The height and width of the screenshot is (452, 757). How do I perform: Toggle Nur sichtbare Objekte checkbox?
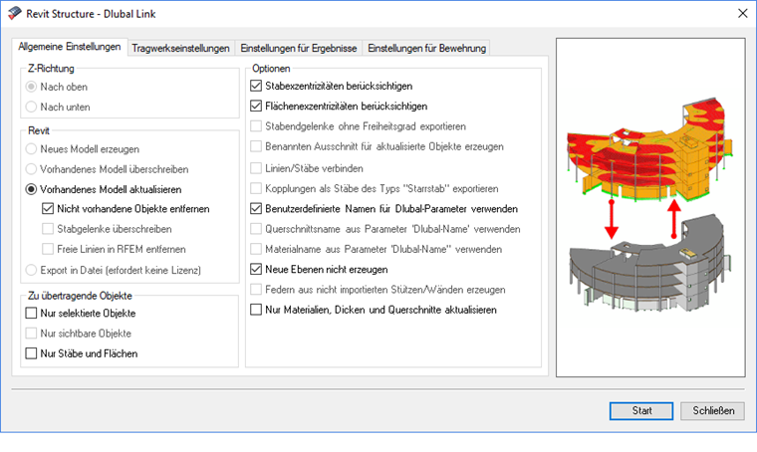pyautogui.click(x=32, y=334)
